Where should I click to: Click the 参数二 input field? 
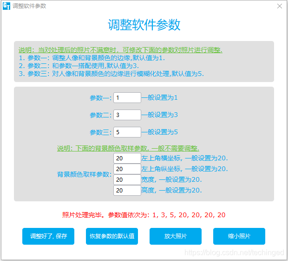127,115
